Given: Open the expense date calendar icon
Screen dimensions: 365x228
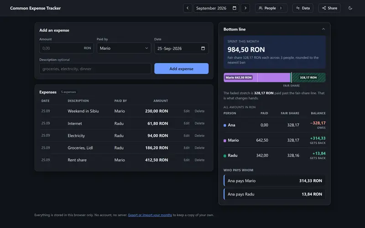Looking at the screenshot, I should click(203, 48).
